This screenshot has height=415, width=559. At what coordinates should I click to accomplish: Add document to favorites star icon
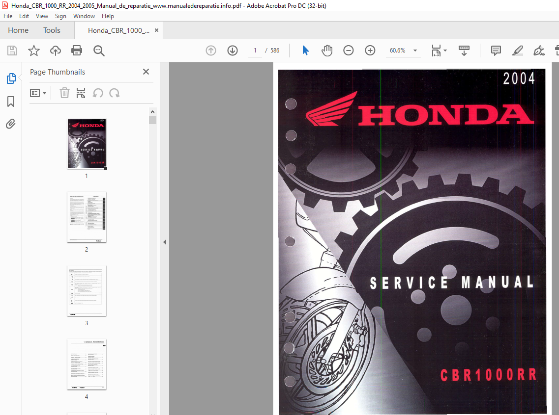34,51
